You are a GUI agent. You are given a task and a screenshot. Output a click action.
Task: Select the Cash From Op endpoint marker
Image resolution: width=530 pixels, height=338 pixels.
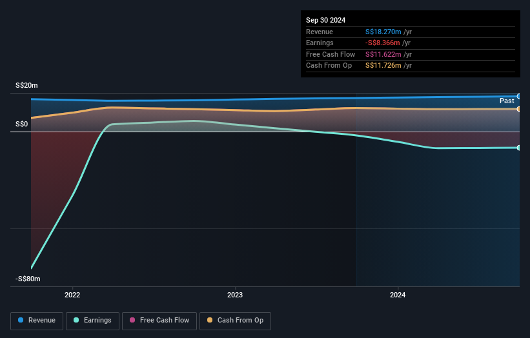[519, 109]
